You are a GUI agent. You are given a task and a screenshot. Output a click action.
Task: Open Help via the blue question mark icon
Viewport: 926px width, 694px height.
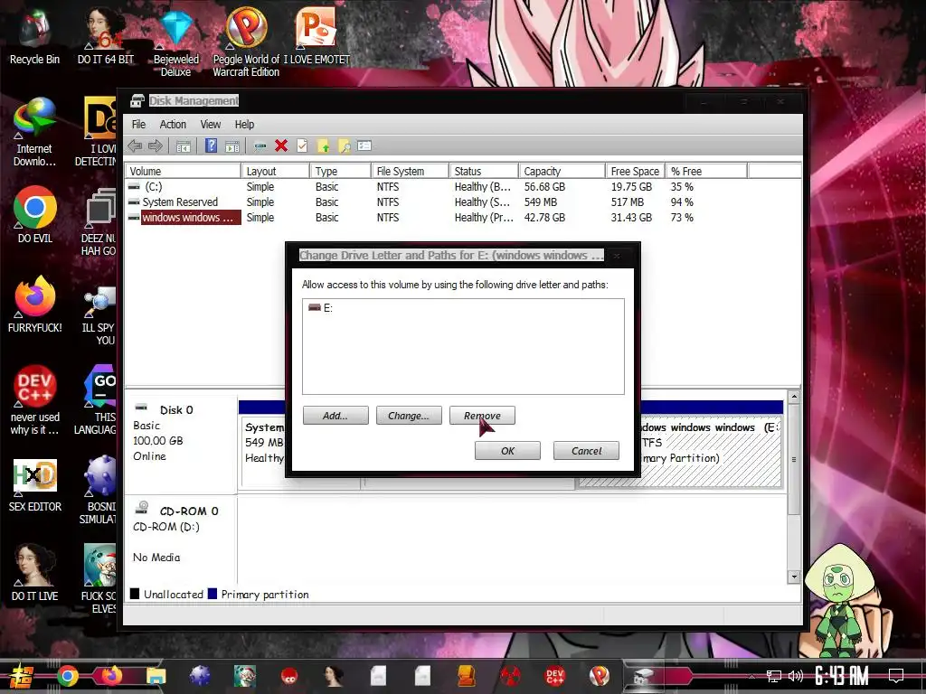211,145
